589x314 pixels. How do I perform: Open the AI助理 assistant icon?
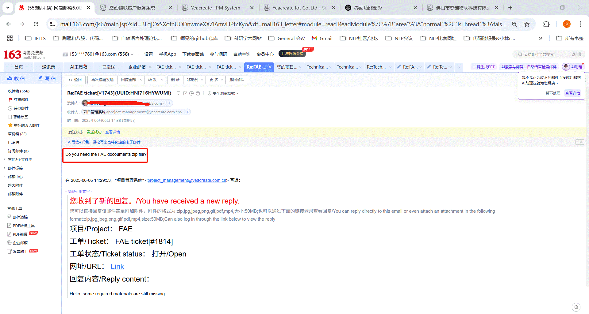572,67
